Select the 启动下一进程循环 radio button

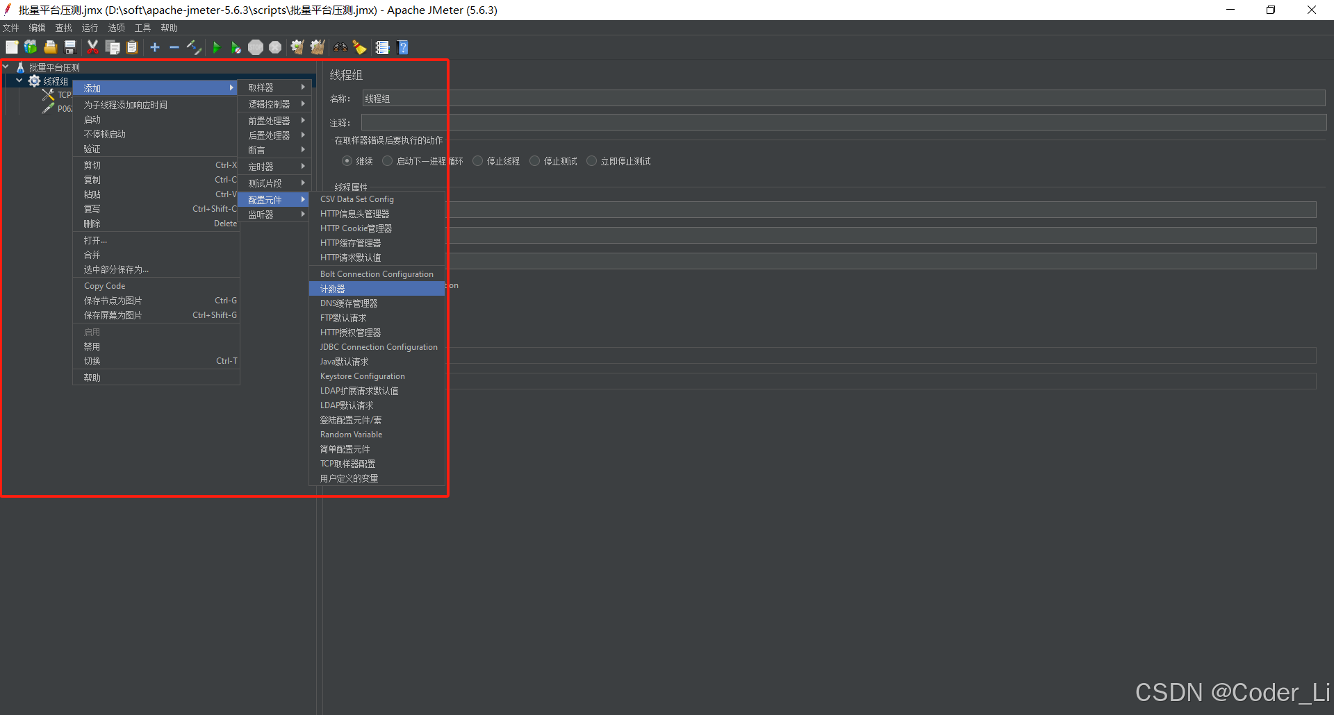tap(388, 161)
